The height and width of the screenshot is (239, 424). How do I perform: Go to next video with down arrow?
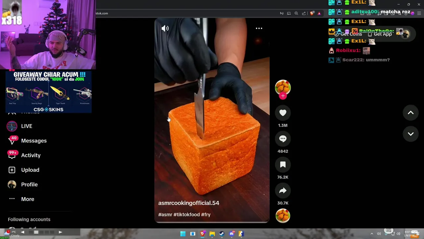[x=411, y=134]
